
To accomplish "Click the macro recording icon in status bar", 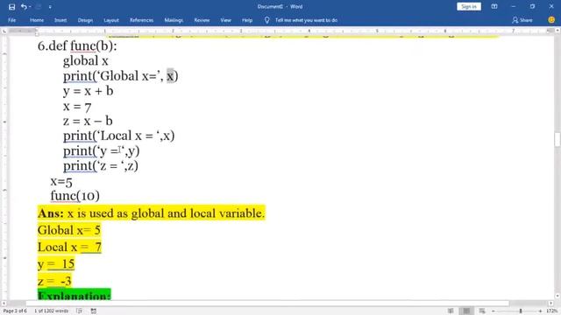I will (x=94, y=311).
